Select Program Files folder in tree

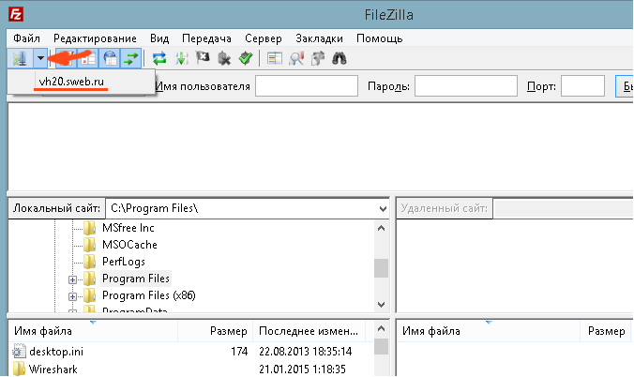tap(135, 279)
